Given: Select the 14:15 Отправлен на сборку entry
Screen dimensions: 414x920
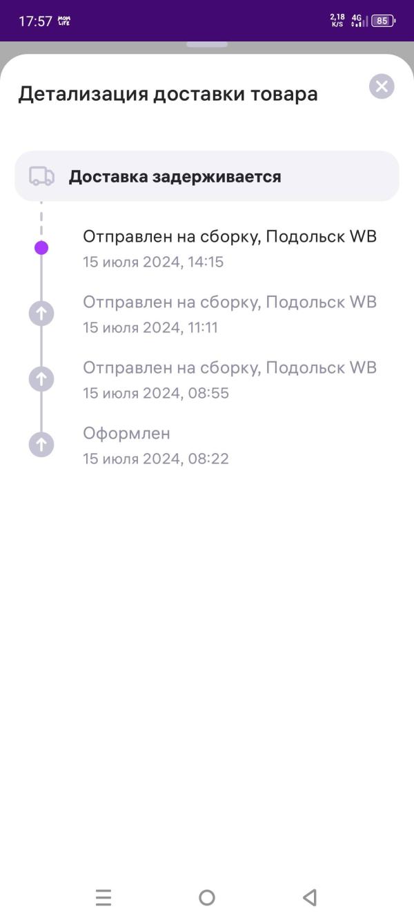Looking at the screenshot, I should click(230, 249).
